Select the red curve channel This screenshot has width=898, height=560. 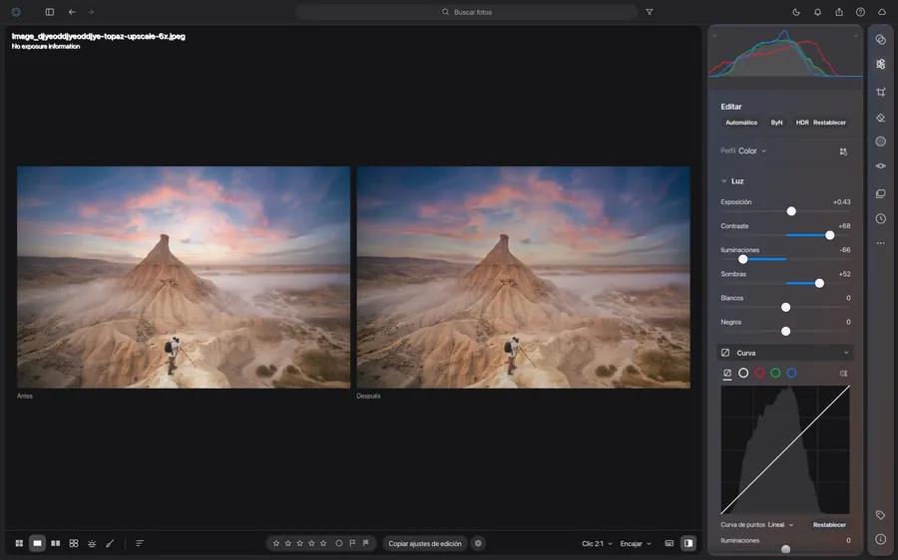[x=759, y=373]
